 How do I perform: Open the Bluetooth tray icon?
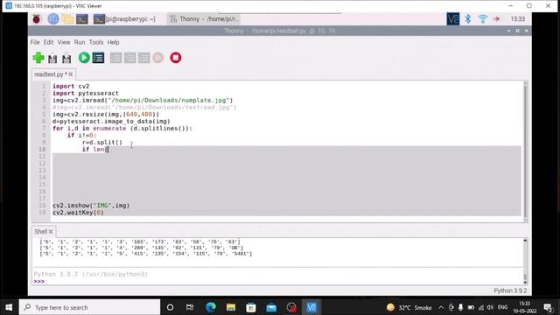coord(468,19)
